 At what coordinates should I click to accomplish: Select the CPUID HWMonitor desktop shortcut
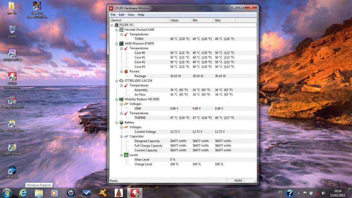click(x=12, y=80)
